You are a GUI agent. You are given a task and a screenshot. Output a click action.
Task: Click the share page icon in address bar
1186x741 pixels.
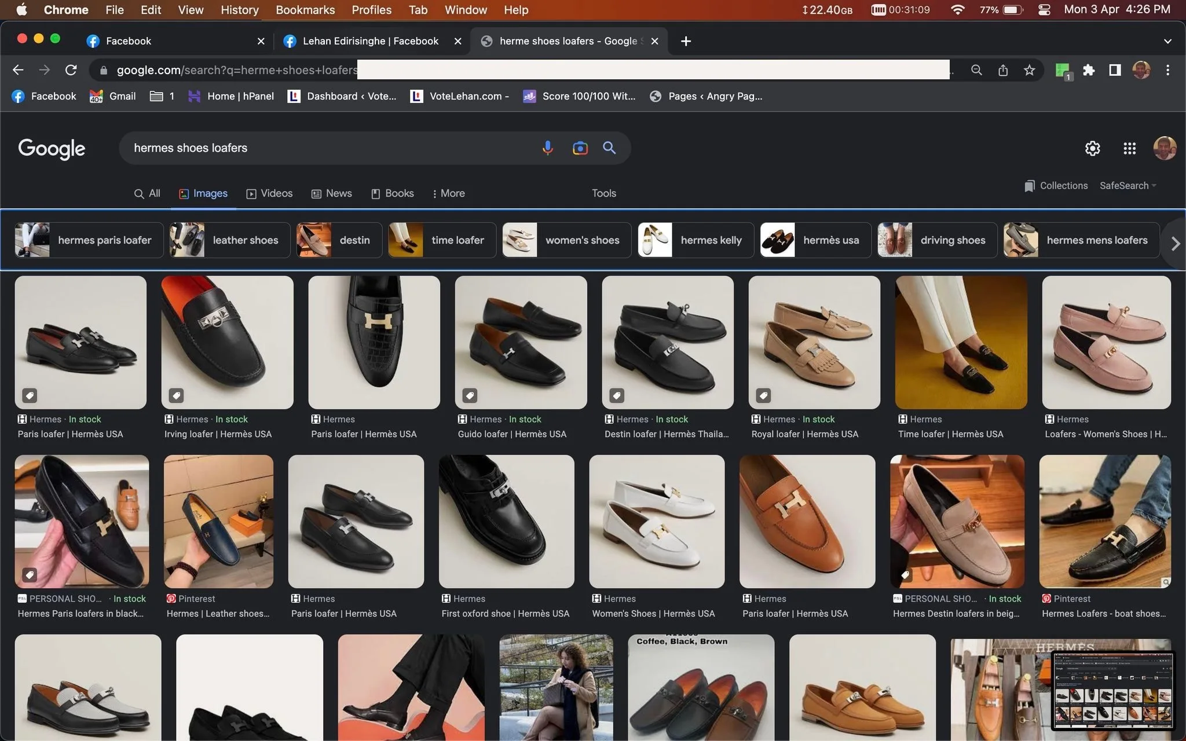click(x=1003, y=70)
